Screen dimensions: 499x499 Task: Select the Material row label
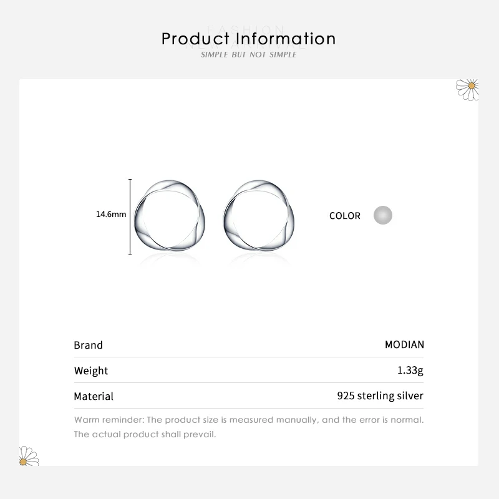coord(94,396)
